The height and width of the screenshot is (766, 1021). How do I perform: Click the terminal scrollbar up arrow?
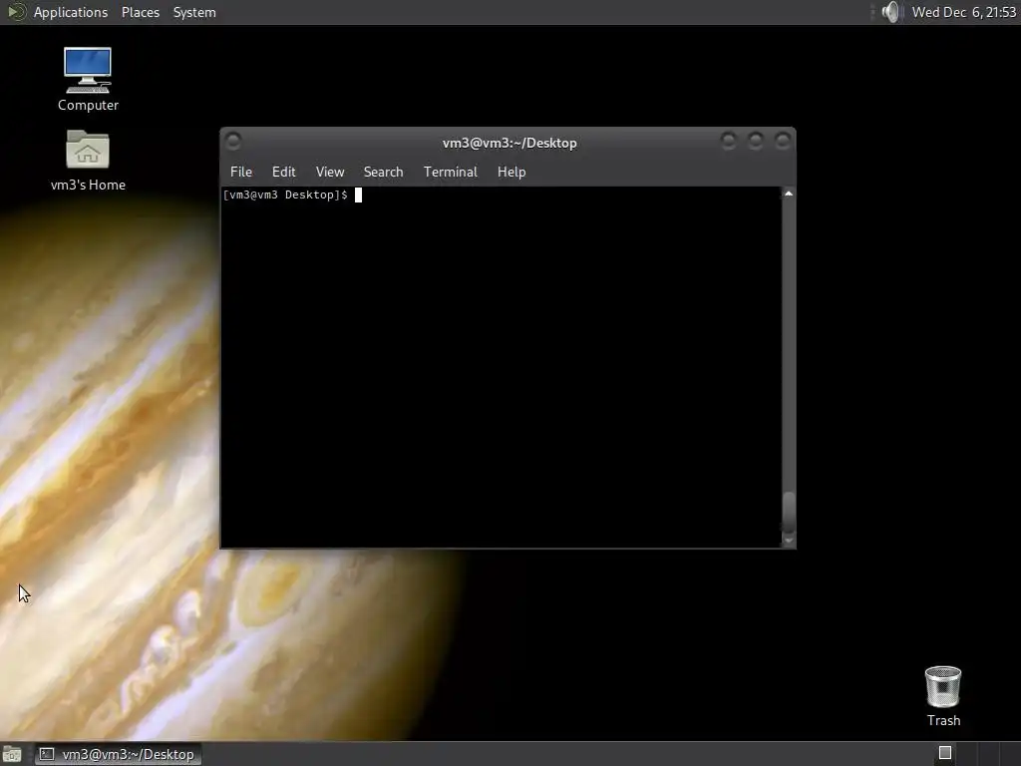(789, 193)
